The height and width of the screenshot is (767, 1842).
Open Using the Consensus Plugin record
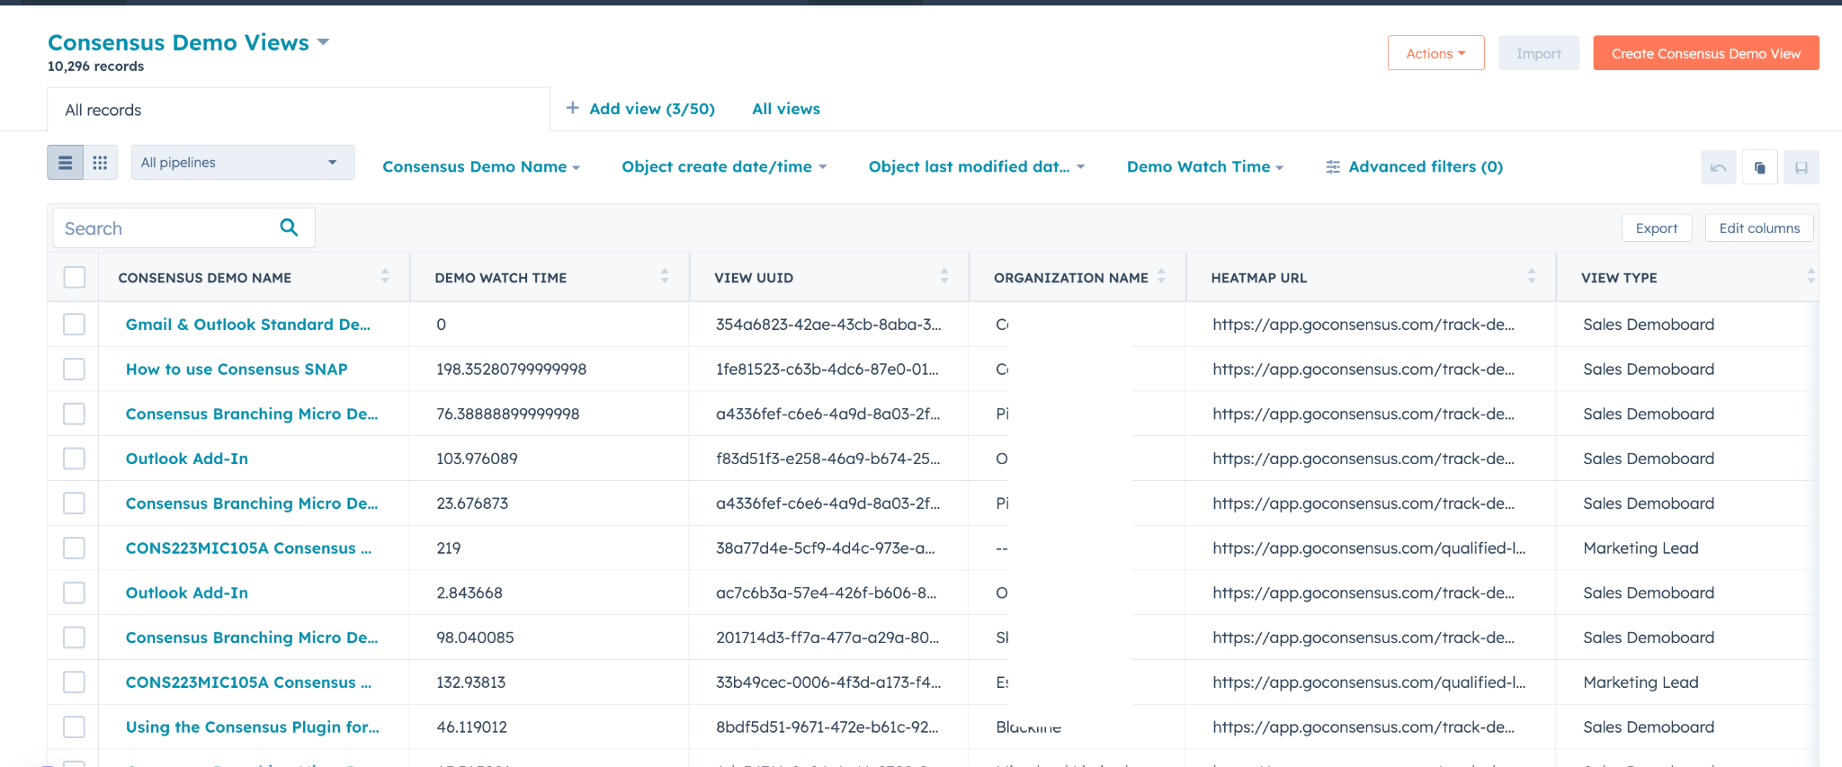[253, 727]
